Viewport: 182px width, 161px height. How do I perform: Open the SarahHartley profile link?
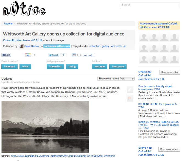pyautogui.click(x=32, y=46)
